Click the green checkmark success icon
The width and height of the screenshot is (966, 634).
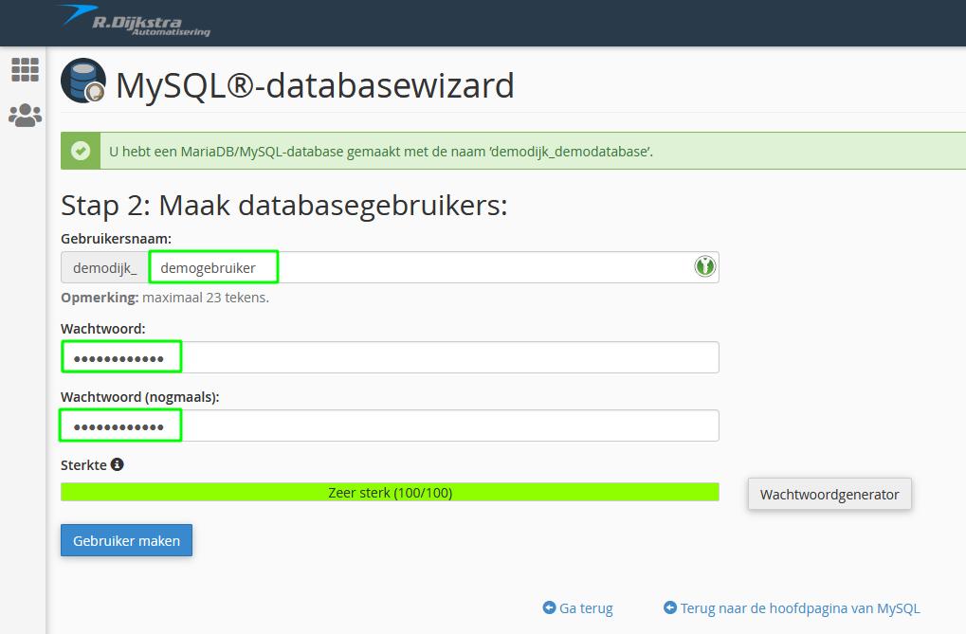(80, 151)
